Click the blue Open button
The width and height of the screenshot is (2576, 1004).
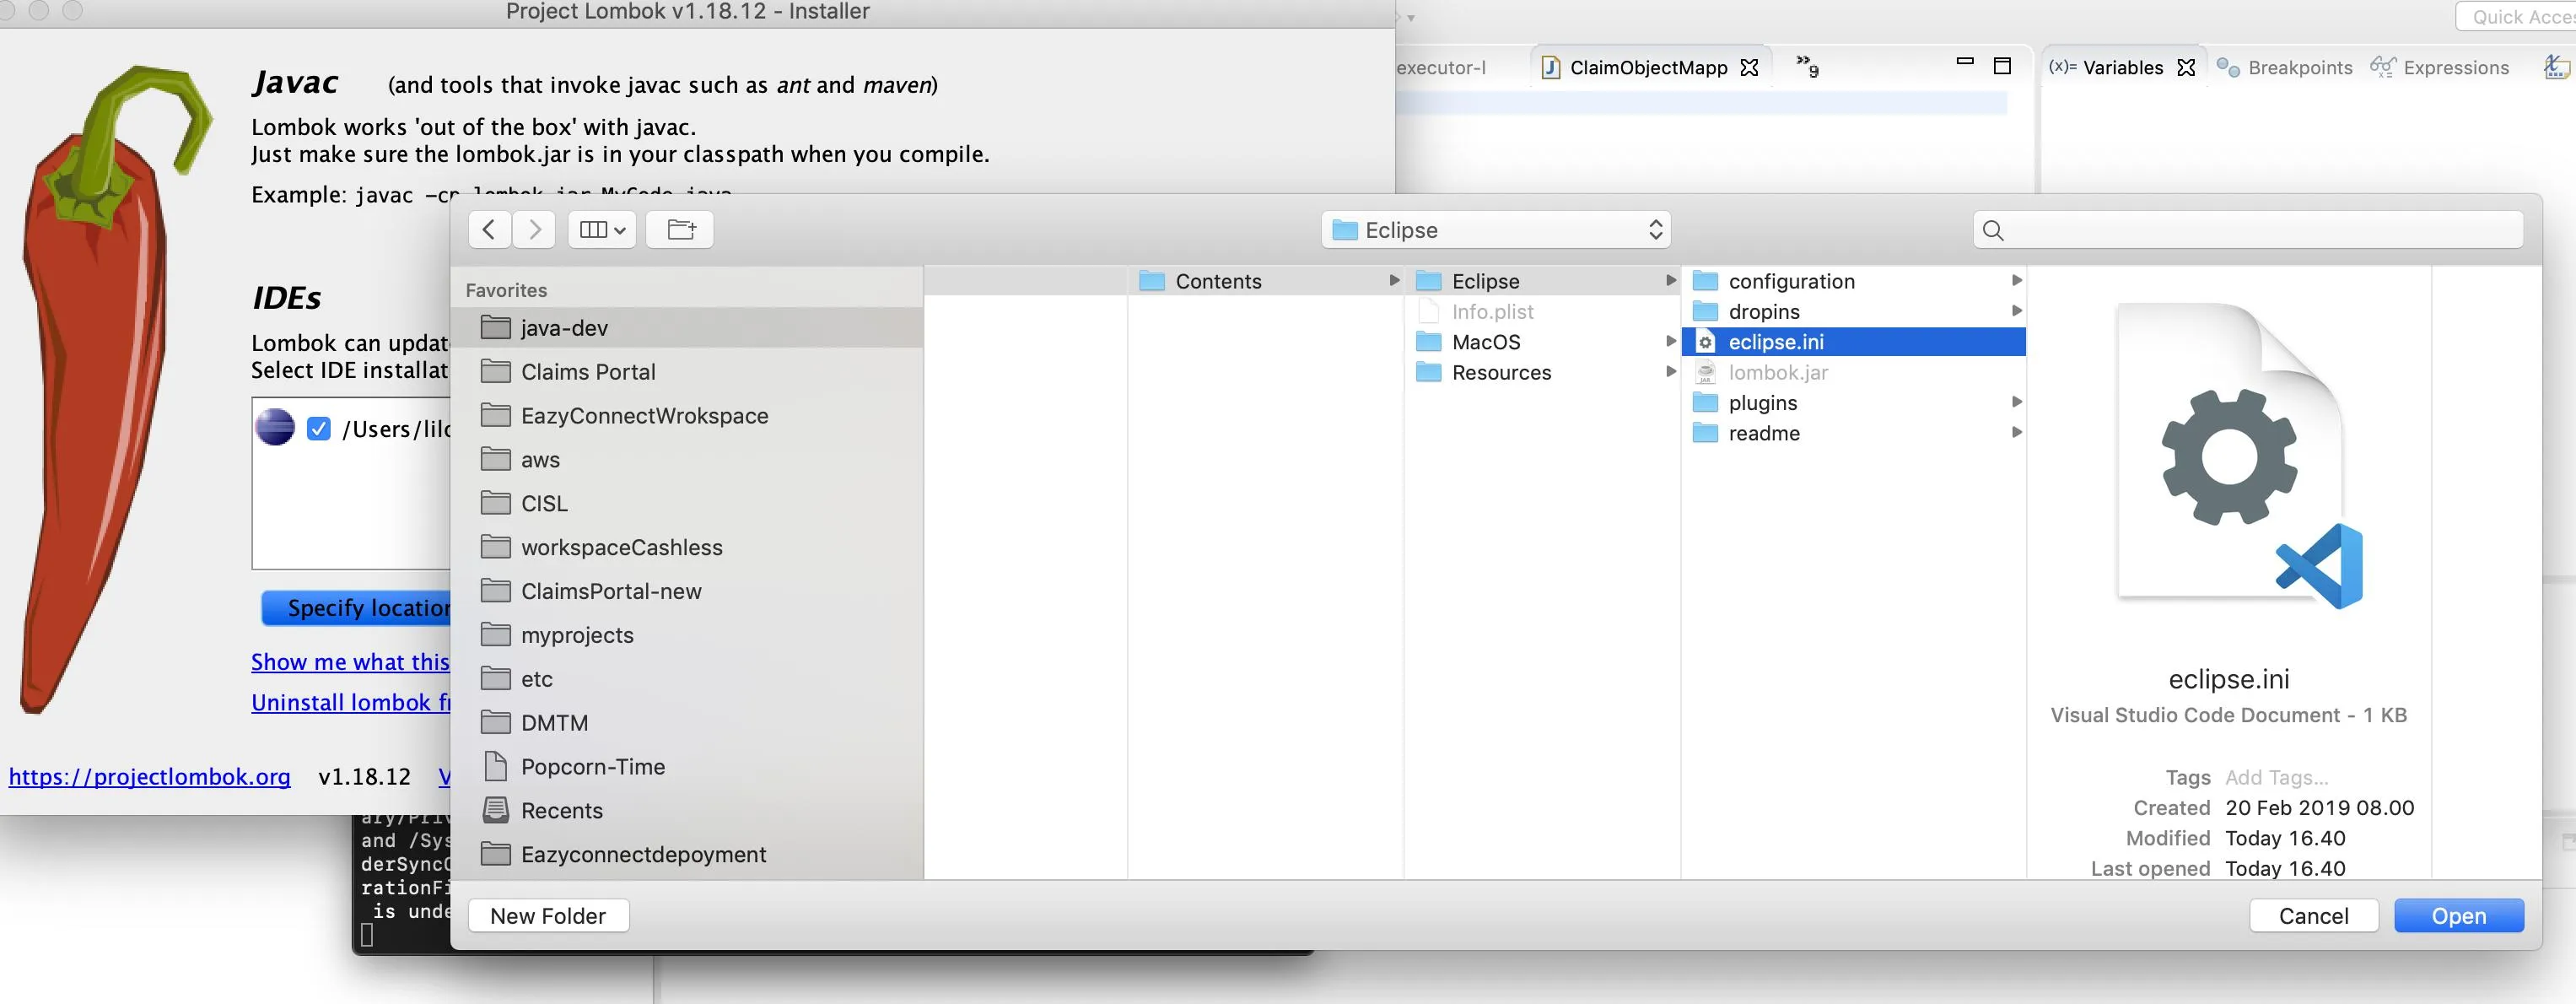point(2458,915)
